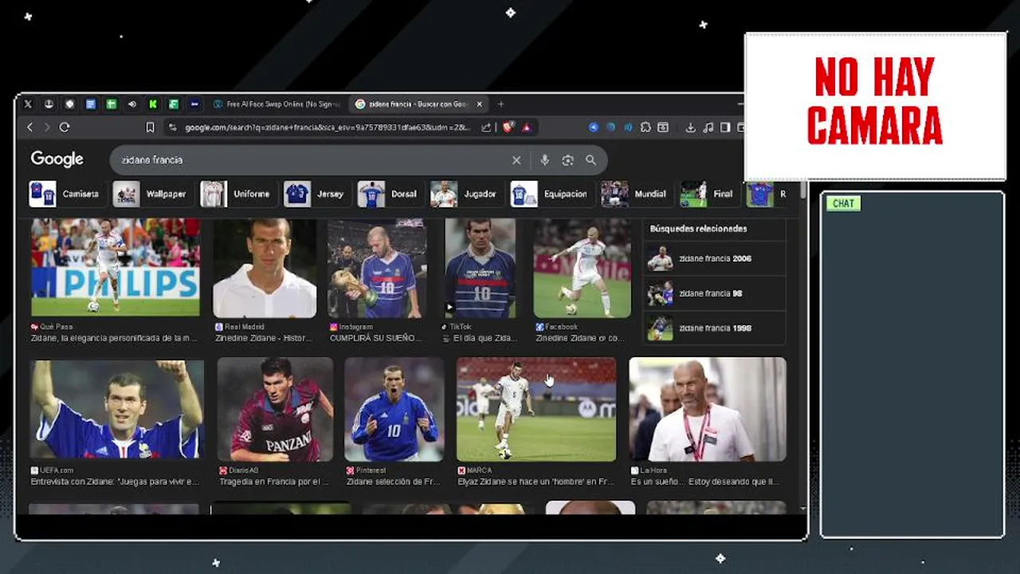Go back to previous page

click(30, 128)
